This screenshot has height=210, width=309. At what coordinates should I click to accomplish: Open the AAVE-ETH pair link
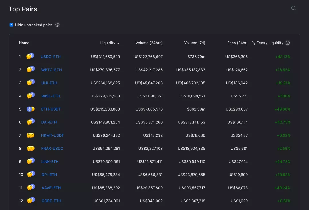click(x=51, y=188)
